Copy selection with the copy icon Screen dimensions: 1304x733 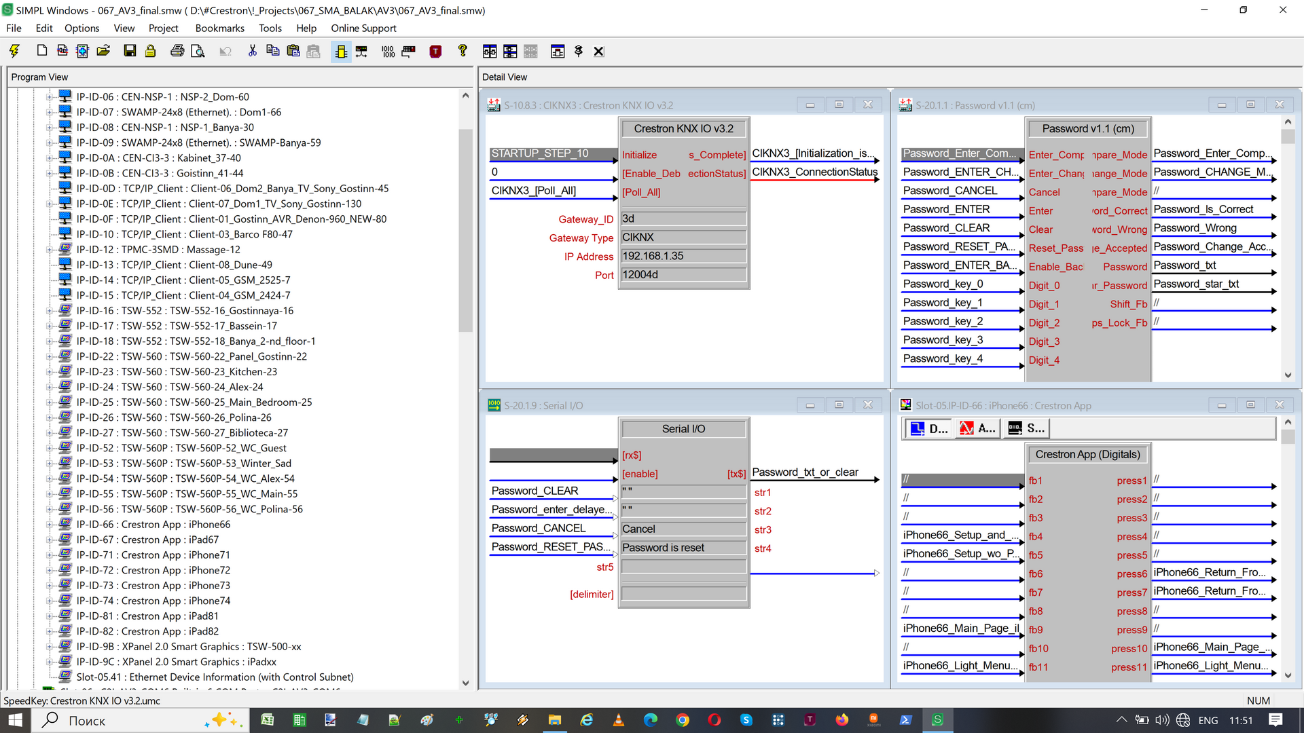coord(273,51)
